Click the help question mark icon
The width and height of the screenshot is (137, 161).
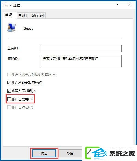pos(117,5)
